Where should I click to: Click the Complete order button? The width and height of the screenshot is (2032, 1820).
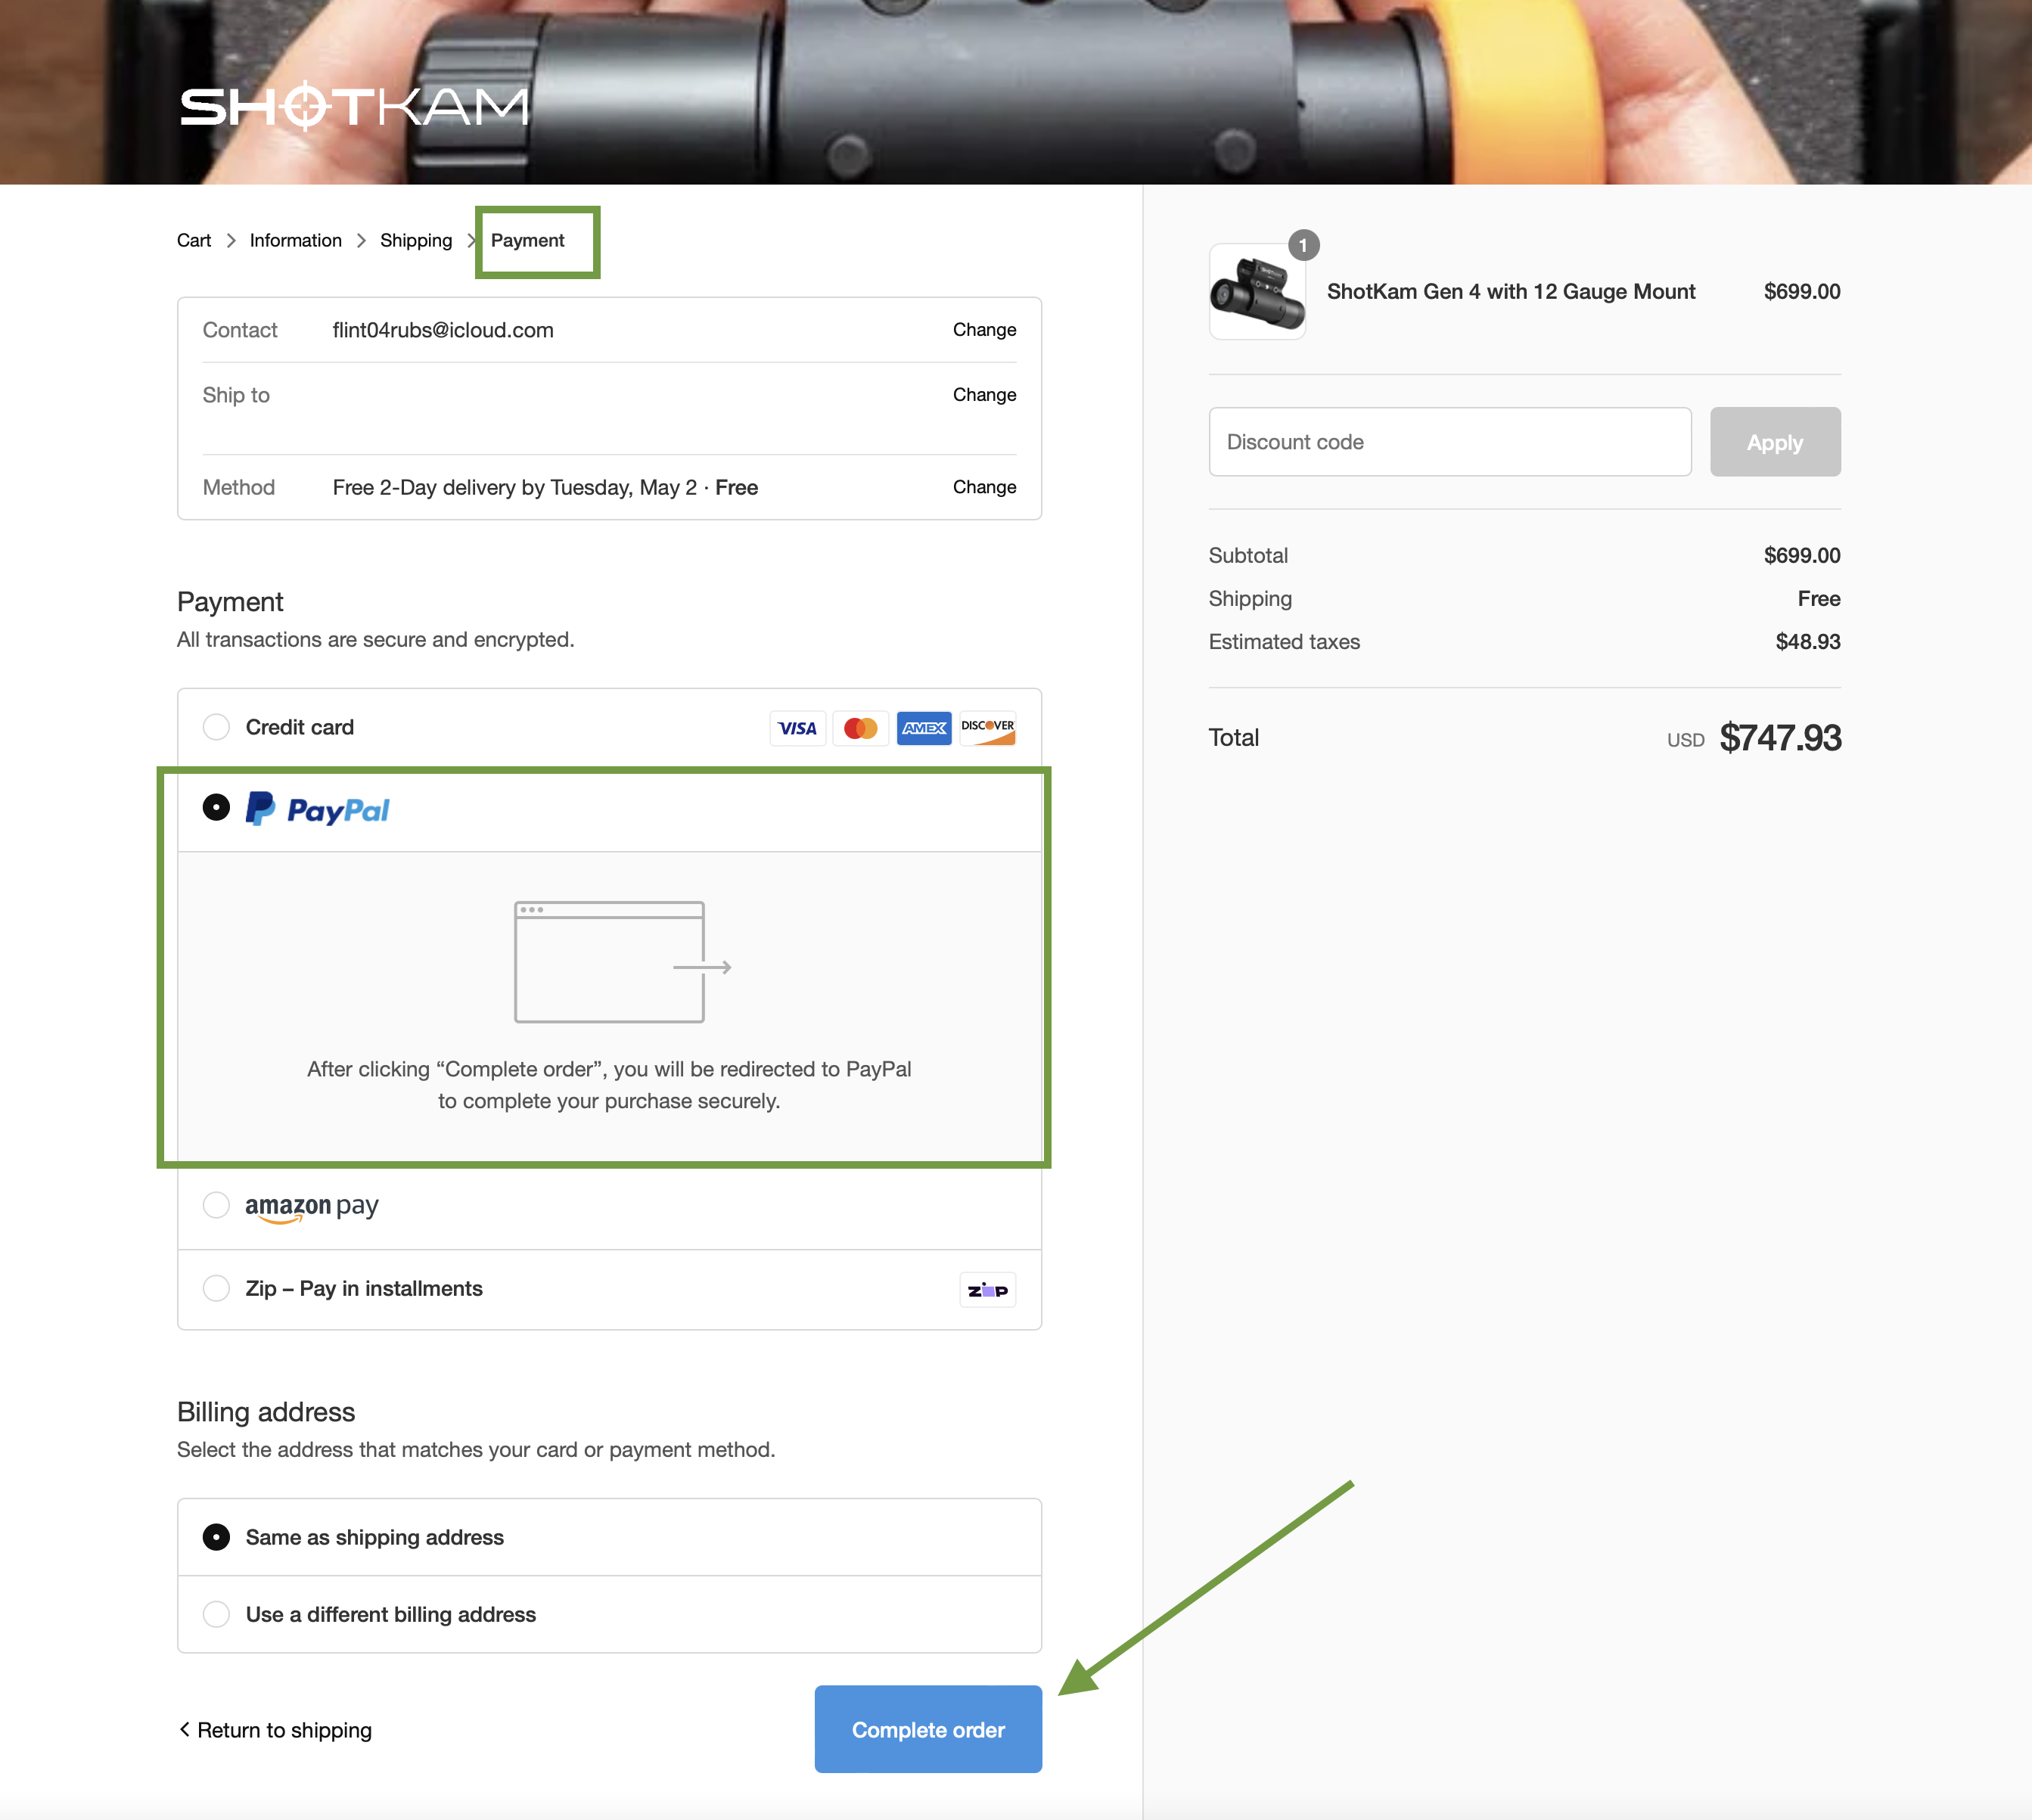tap(928, 1729)
